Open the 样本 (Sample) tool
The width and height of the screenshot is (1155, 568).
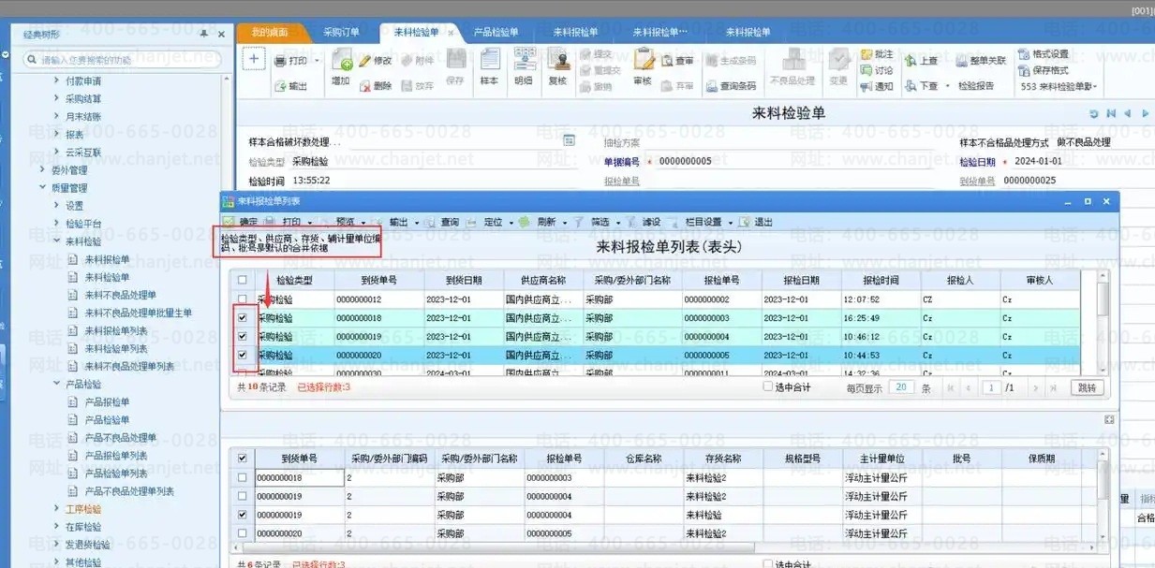489,68
